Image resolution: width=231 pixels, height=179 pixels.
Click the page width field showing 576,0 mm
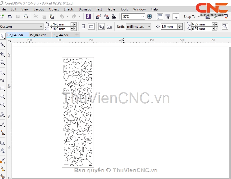click(x=60, y=24)
